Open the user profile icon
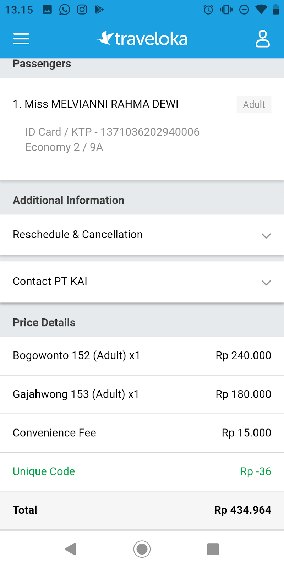284x568 pixels. [262, 39]
